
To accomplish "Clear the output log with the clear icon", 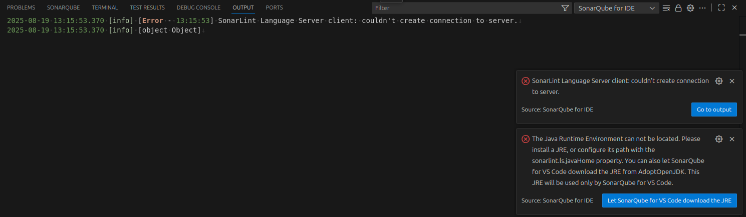I will (x=666, y=8).
